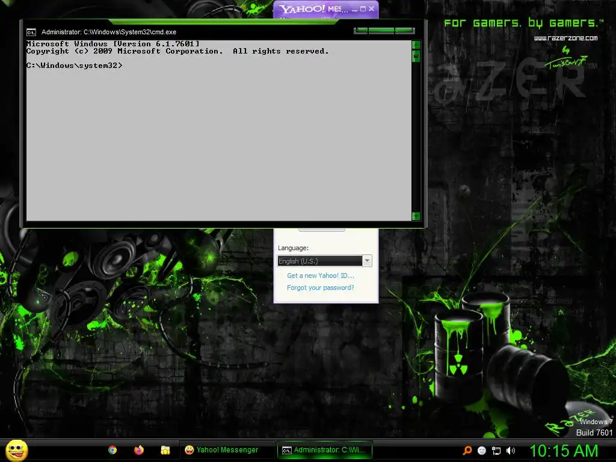Open the Forgot your password link
The height and width of the screenshot is (462, 616).
coord(321,288)
